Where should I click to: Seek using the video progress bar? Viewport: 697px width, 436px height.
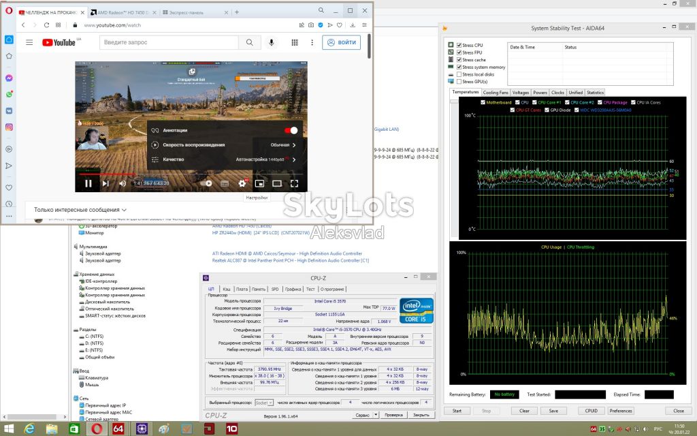[191, 174]
